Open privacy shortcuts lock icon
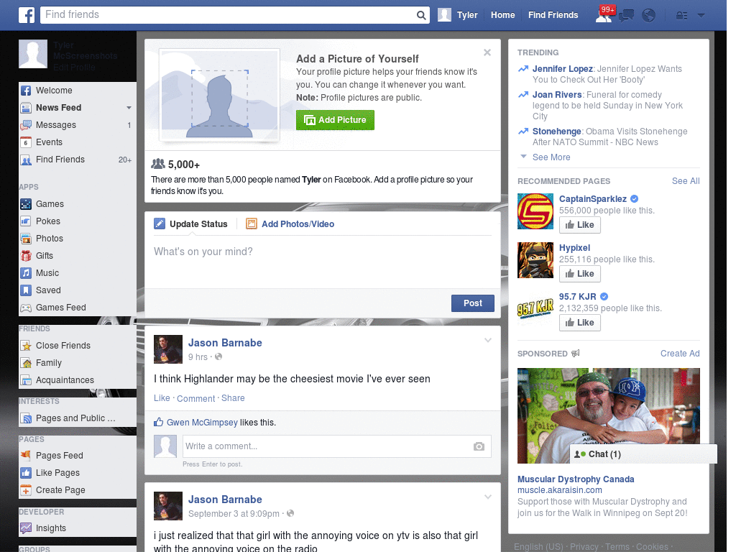The image size is (736, 552). tap(681, 16)
